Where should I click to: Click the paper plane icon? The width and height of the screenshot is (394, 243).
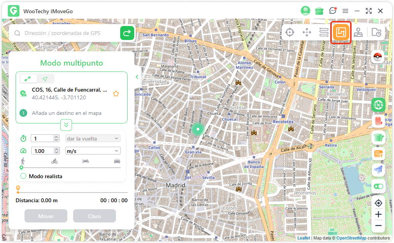click(x=378, y=170)
